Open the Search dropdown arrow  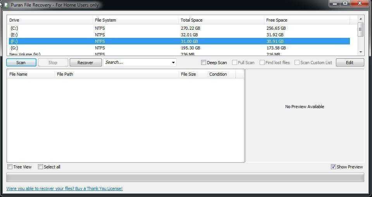coord(174,63)
